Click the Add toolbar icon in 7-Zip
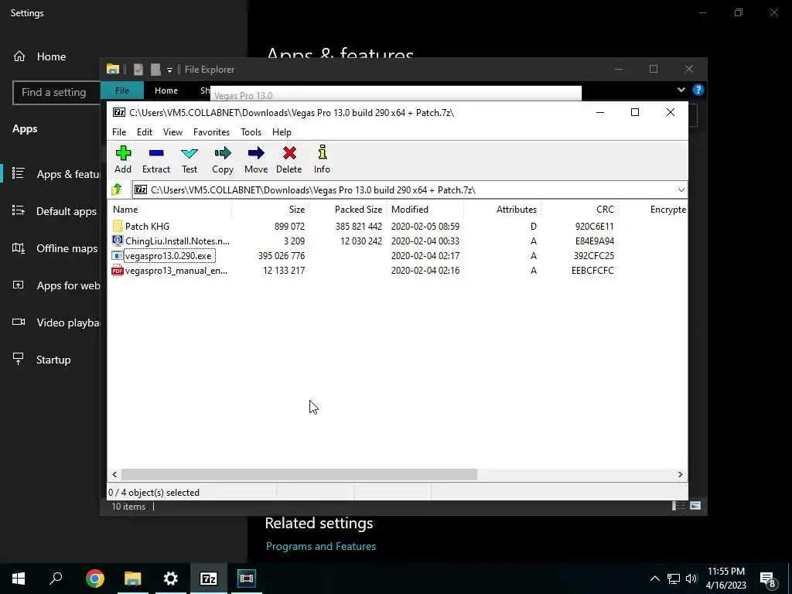 123,153
